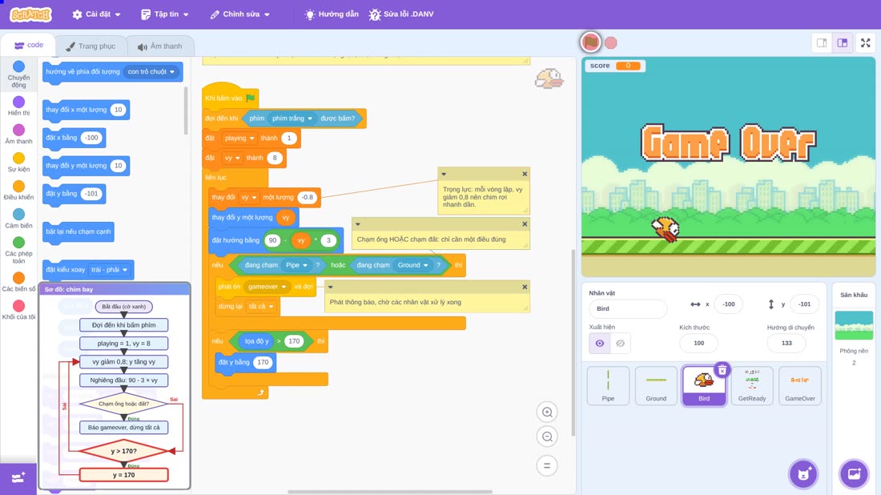Zoom out of the code workspace

(x=547, y=437)
